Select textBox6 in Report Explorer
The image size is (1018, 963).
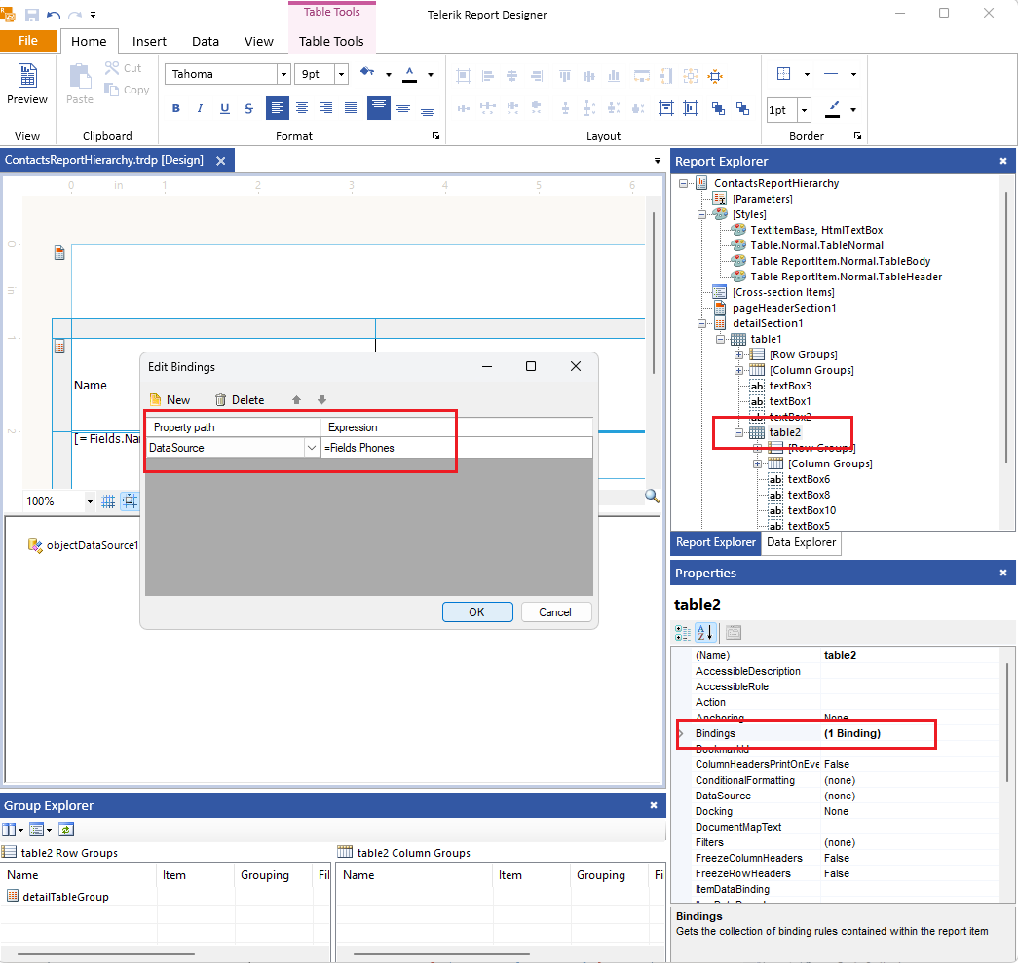[x=809, y=480]
